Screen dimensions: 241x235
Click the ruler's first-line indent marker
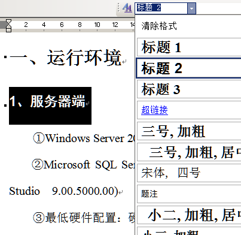[8, 22]
